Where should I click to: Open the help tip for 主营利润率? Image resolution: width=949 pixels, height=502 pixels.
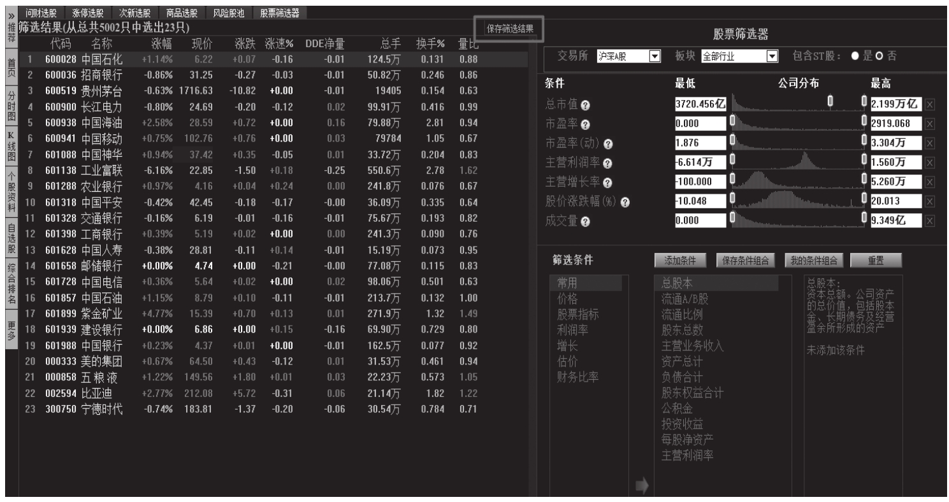(x=607, y=163)
